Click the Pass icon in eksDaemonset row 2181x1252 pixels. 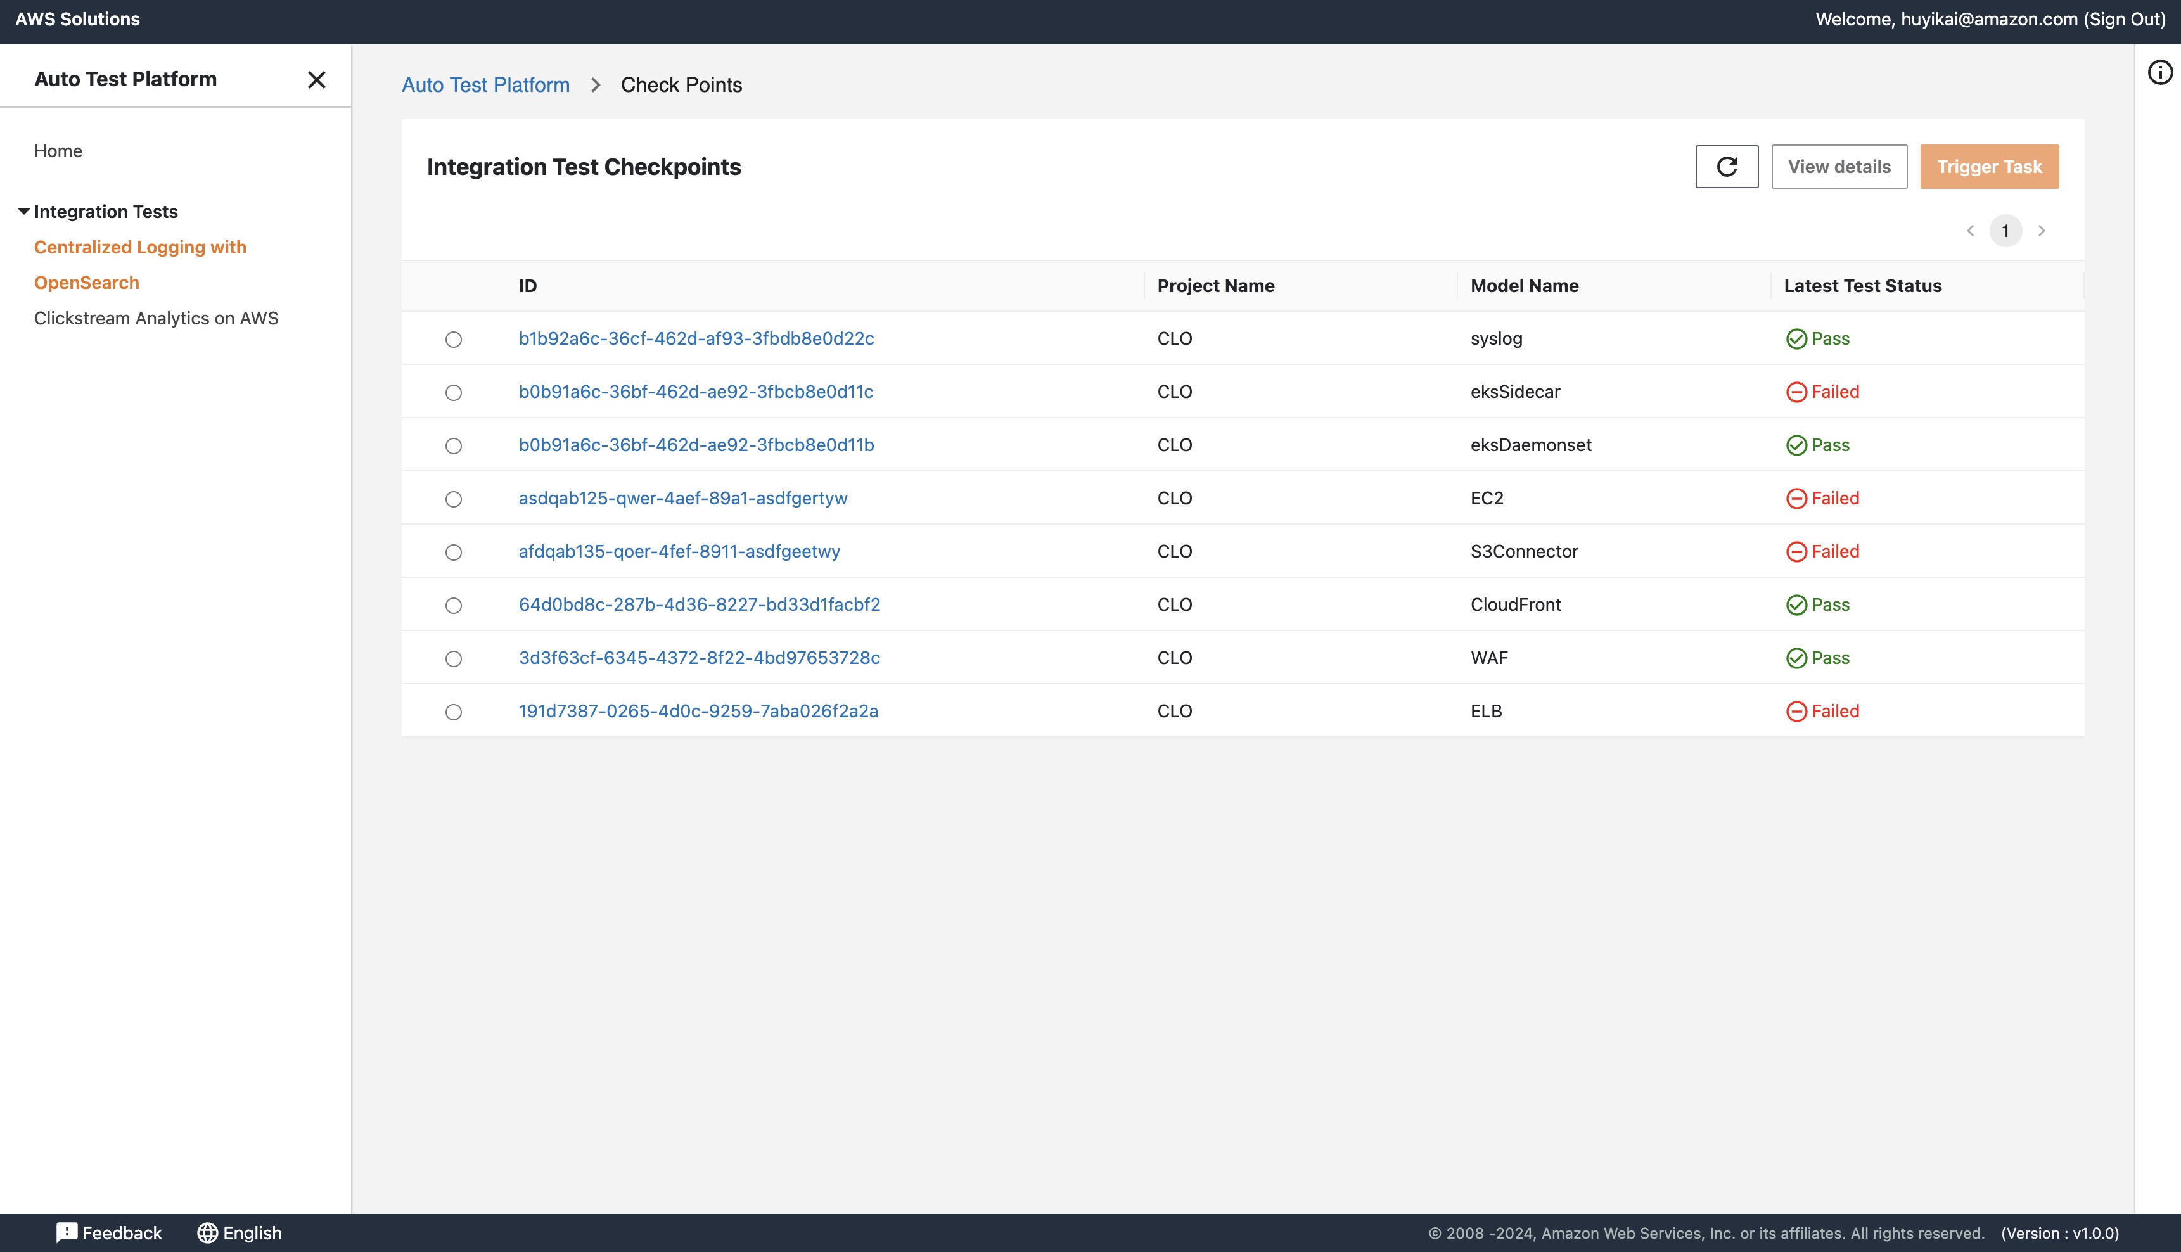point(1796,445)
